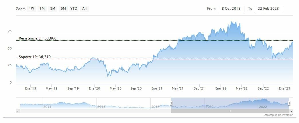
Task: Choose the 3M zoom option
Action: (53, 9)
